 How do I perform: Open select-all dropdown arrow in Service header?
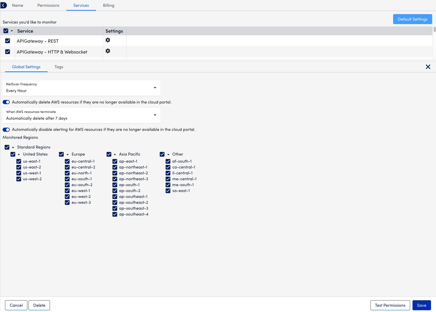12,31
